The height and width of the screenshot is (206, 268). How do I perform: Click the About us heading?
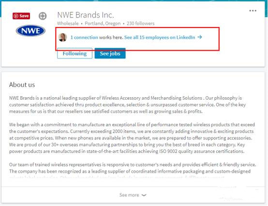(x=22, y=85)
